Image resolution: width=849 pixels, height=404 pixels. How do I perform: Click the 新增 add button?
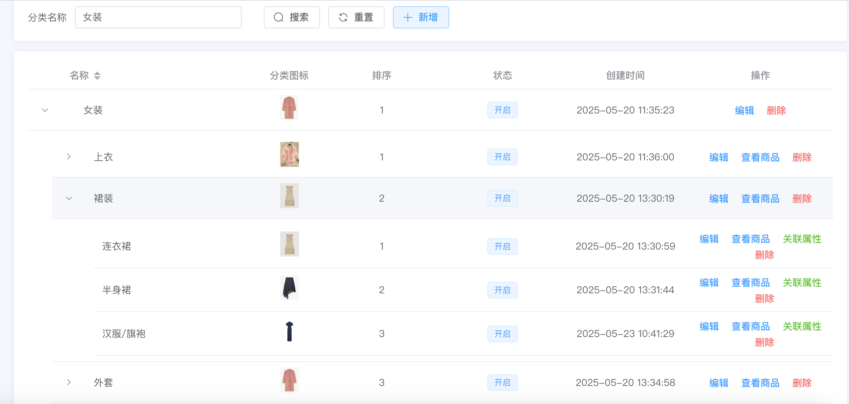pos(421,17)
